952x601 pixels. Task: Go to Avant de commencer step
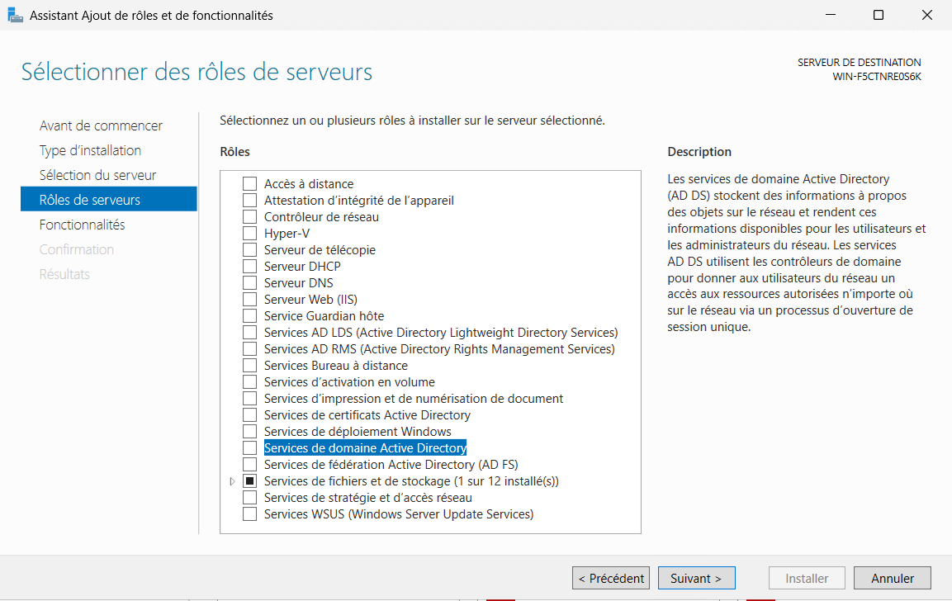point(101,125)
